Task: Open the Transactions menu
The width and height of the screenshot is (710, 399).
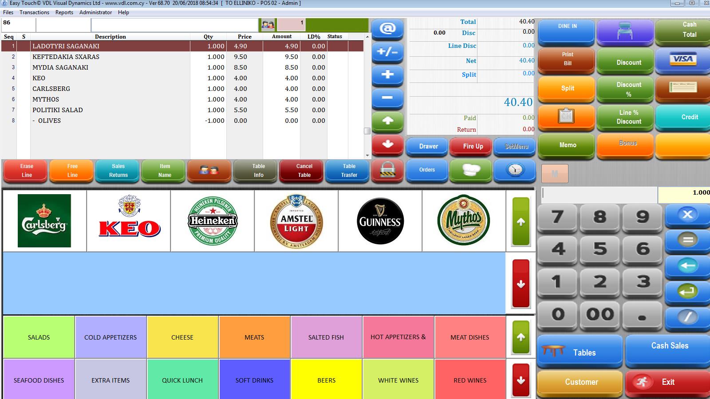Action: tap(34, 12)
